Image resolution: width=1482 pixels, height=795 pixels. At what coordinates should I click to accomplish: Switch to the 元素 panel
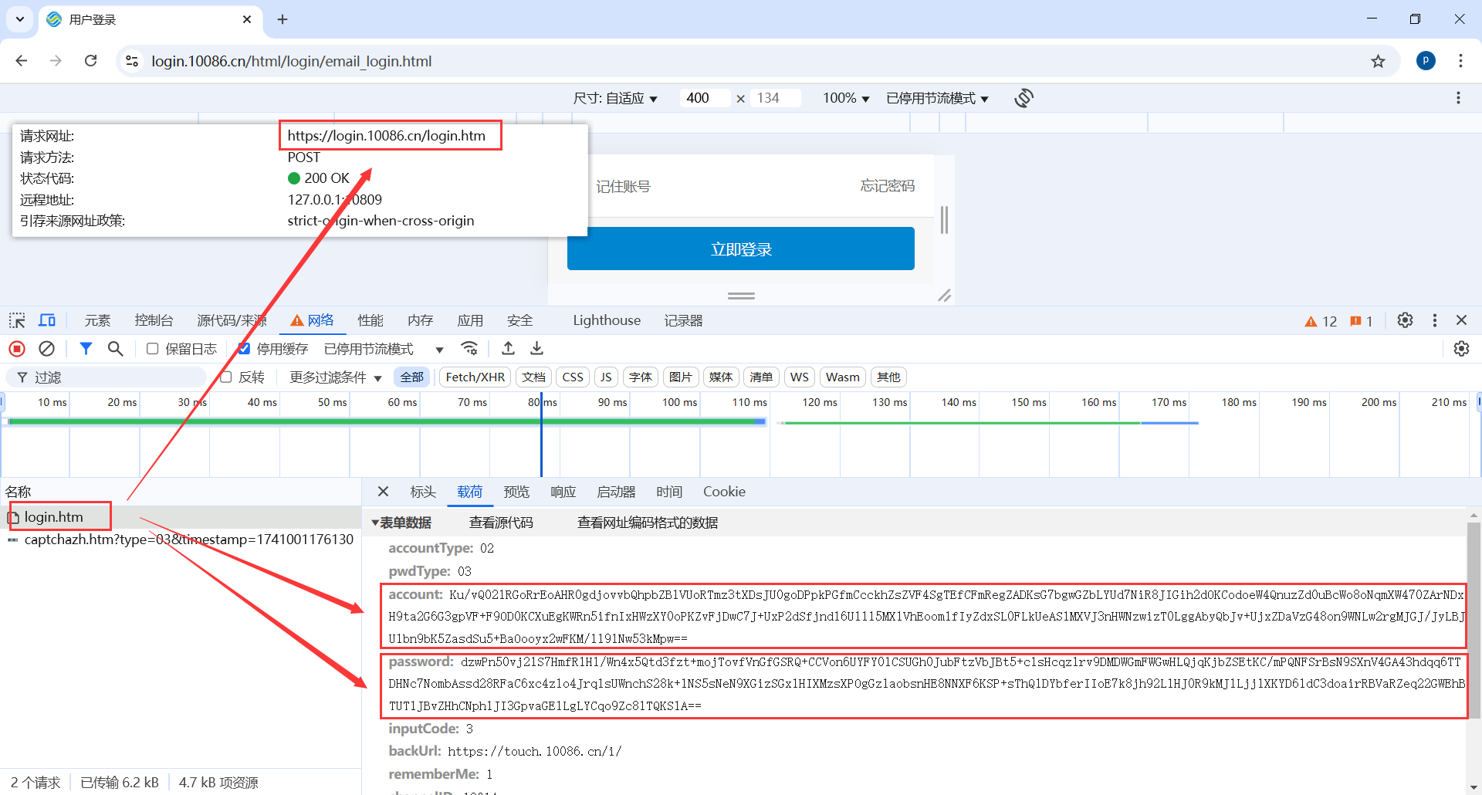(x=98, y=320)
